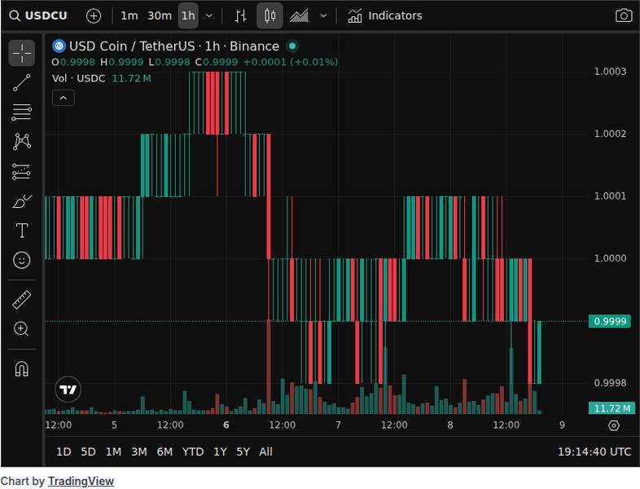640x489 pixels.
Task: Click the 1.0000 price axis label
Action: coord(610,258)
